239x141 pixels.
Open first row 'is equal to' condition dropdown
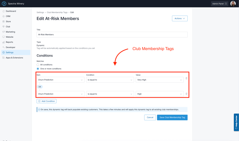click(110, 80)
